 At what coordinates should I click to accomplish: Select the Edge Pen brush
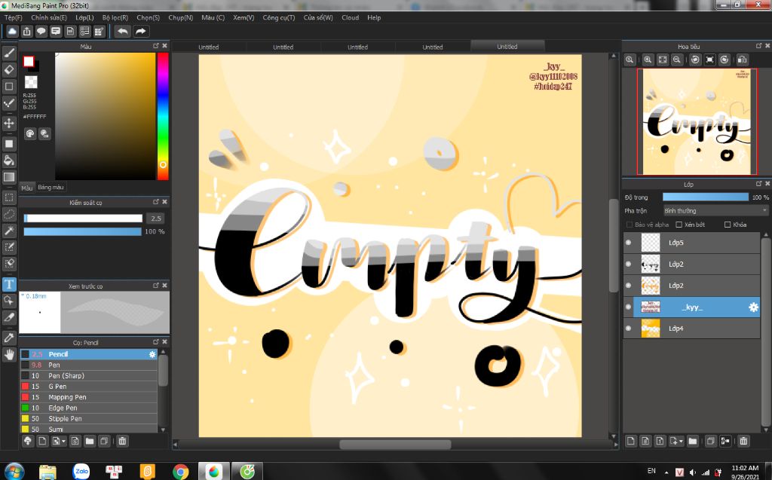[89, 408]
